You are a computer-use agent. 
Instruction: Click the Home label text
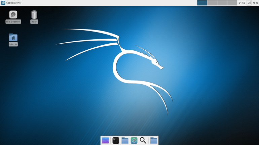tap(13, 44)
